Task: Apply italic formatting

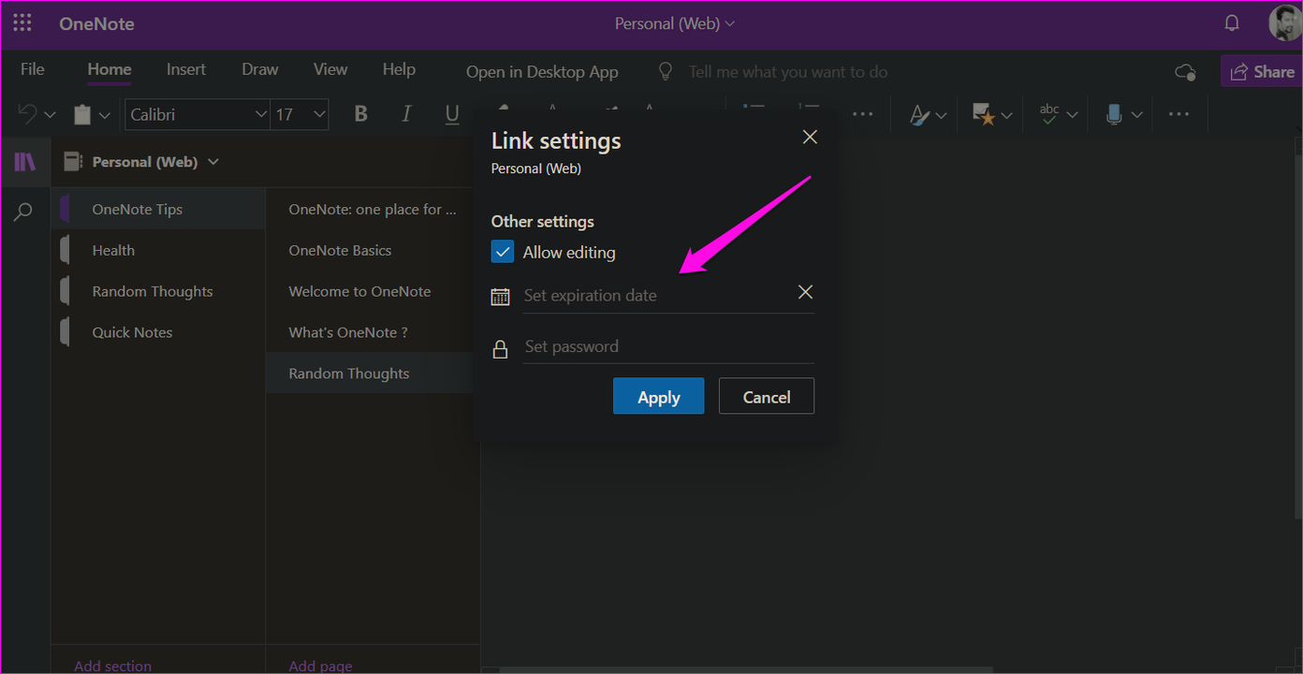Action: click(x=406, y=113)
